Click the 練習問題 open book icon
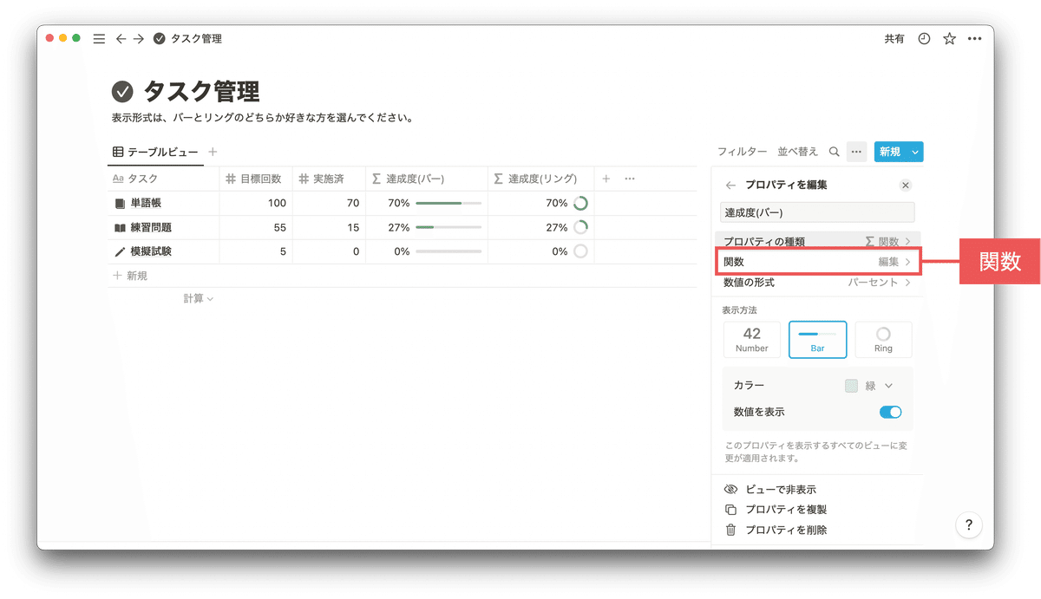 [120, 228]
